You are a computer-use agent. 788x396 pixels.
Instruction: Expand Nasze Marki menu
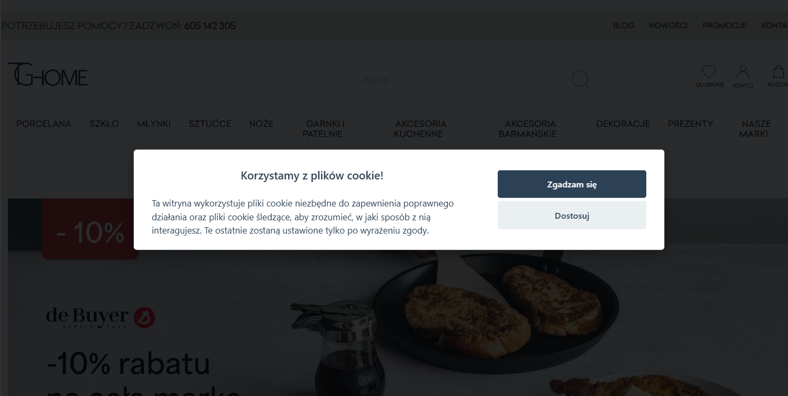click(x=754, y=129)
